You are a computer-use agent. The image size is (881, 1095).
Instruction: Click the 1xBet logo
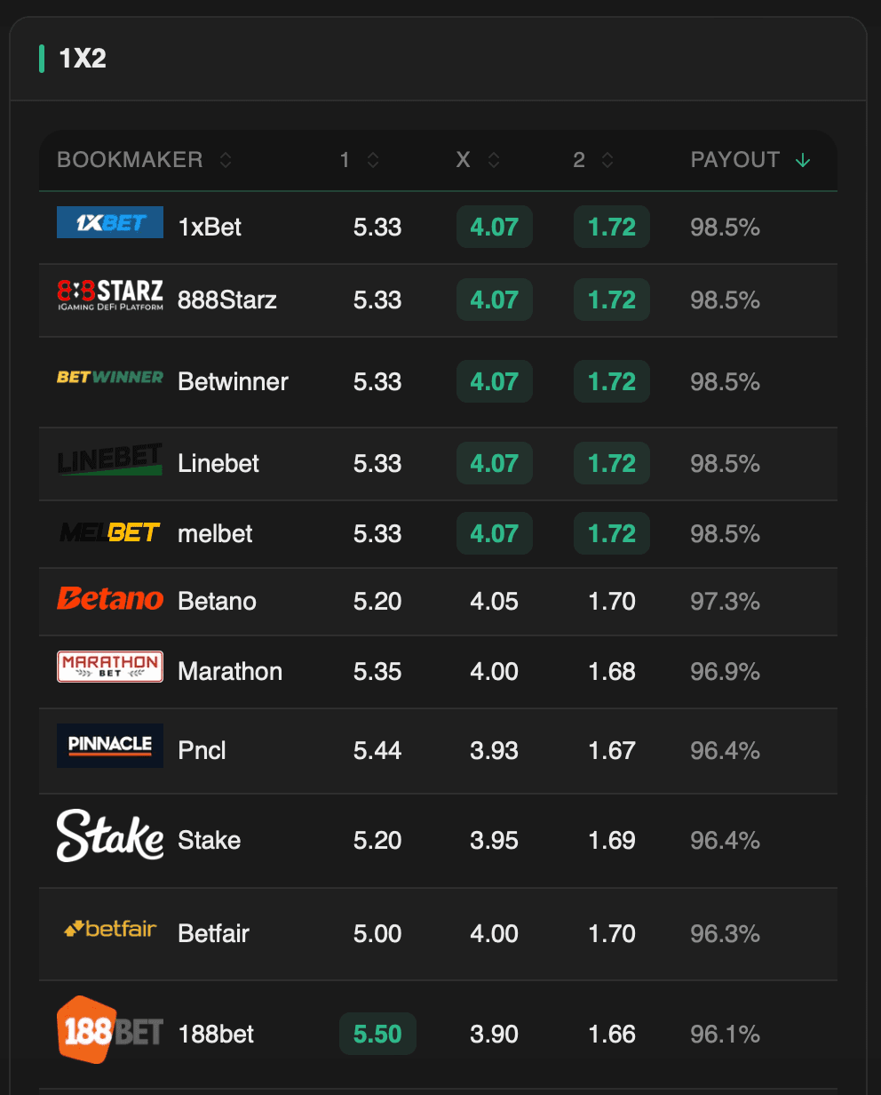(109, 222)
